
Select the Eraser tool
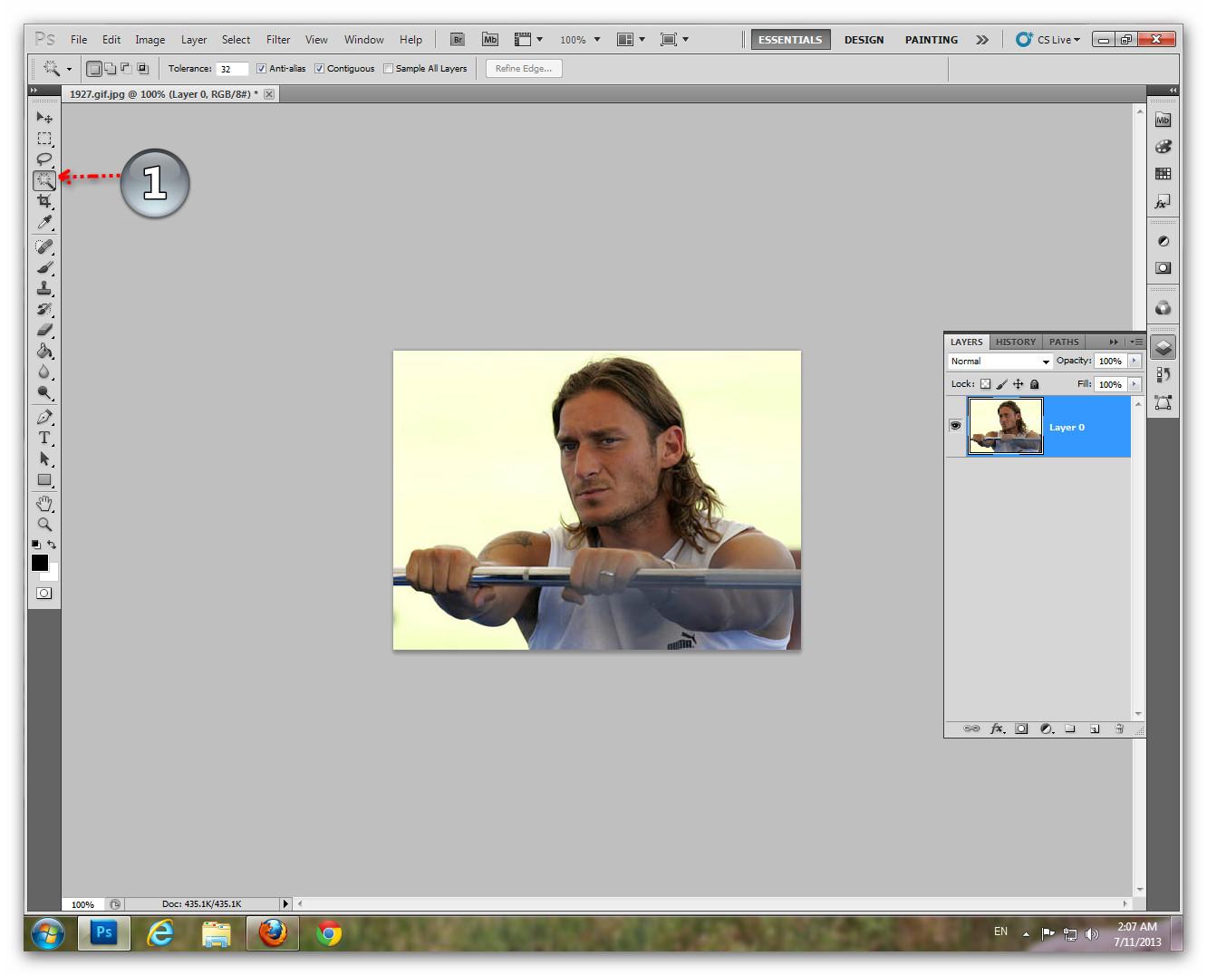(43, 330)
